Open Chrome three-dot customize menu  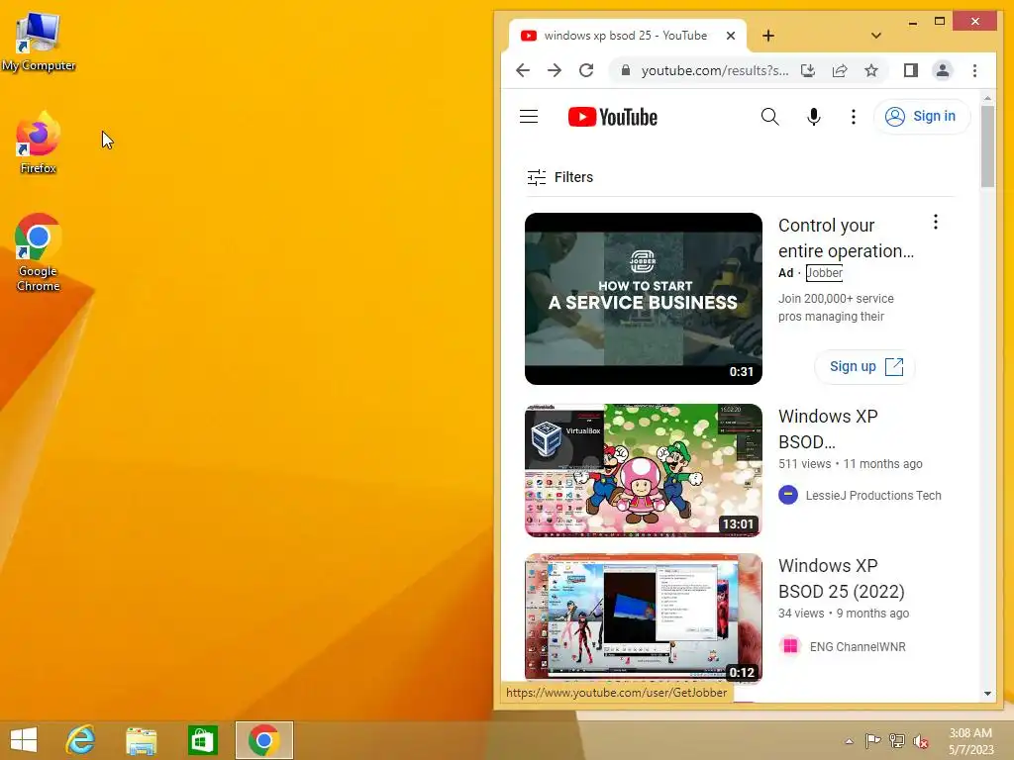coord(974,70)
